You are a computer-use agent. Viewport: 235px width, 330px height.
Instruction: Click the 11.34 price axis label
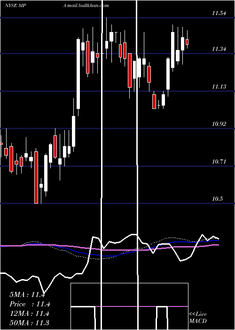[x=219, y=49]
